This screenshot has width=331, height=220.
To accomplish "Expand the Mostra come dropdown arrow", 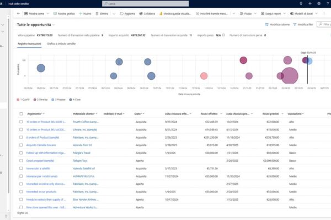I will pos(47,13).
